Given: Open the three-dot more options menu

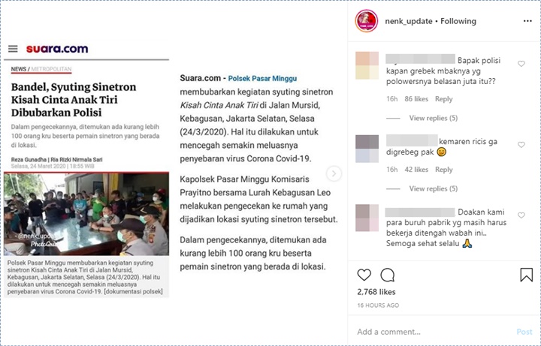Looking at the screenshot, I should [x=527, y=21].
